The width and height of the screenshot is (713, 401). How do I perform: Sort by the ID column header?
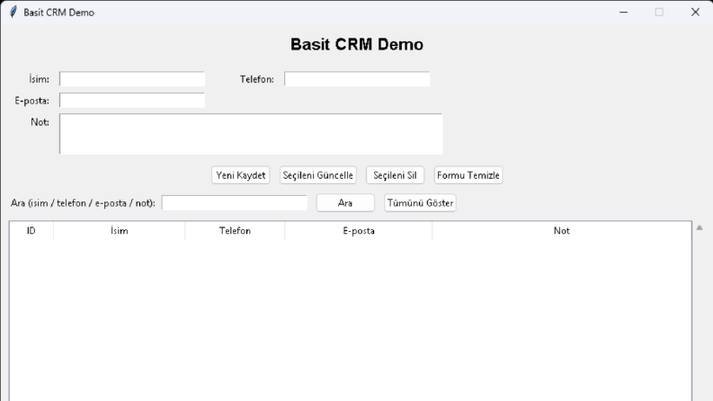coord(31,230)
